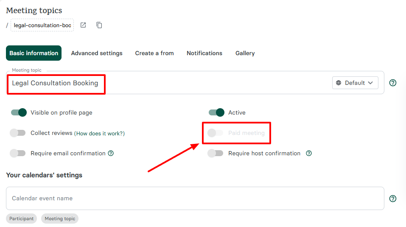Toggle Visible on profile page switch
Screen dimensions: 406x227
tap(19, 112)
